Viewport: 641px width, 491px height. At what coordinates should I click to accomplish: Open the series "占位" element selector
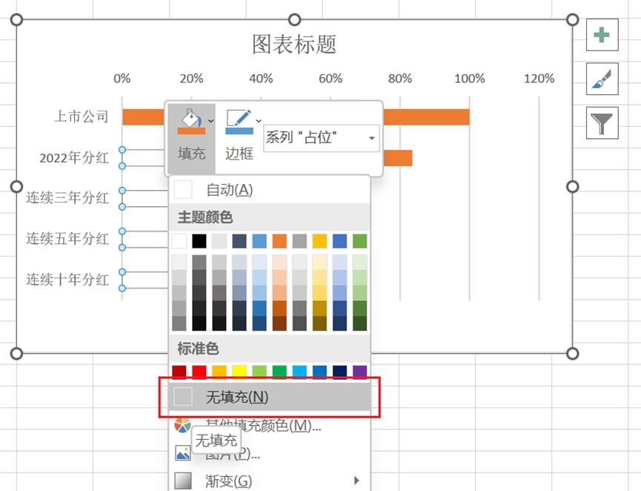[x=322, y=138]
